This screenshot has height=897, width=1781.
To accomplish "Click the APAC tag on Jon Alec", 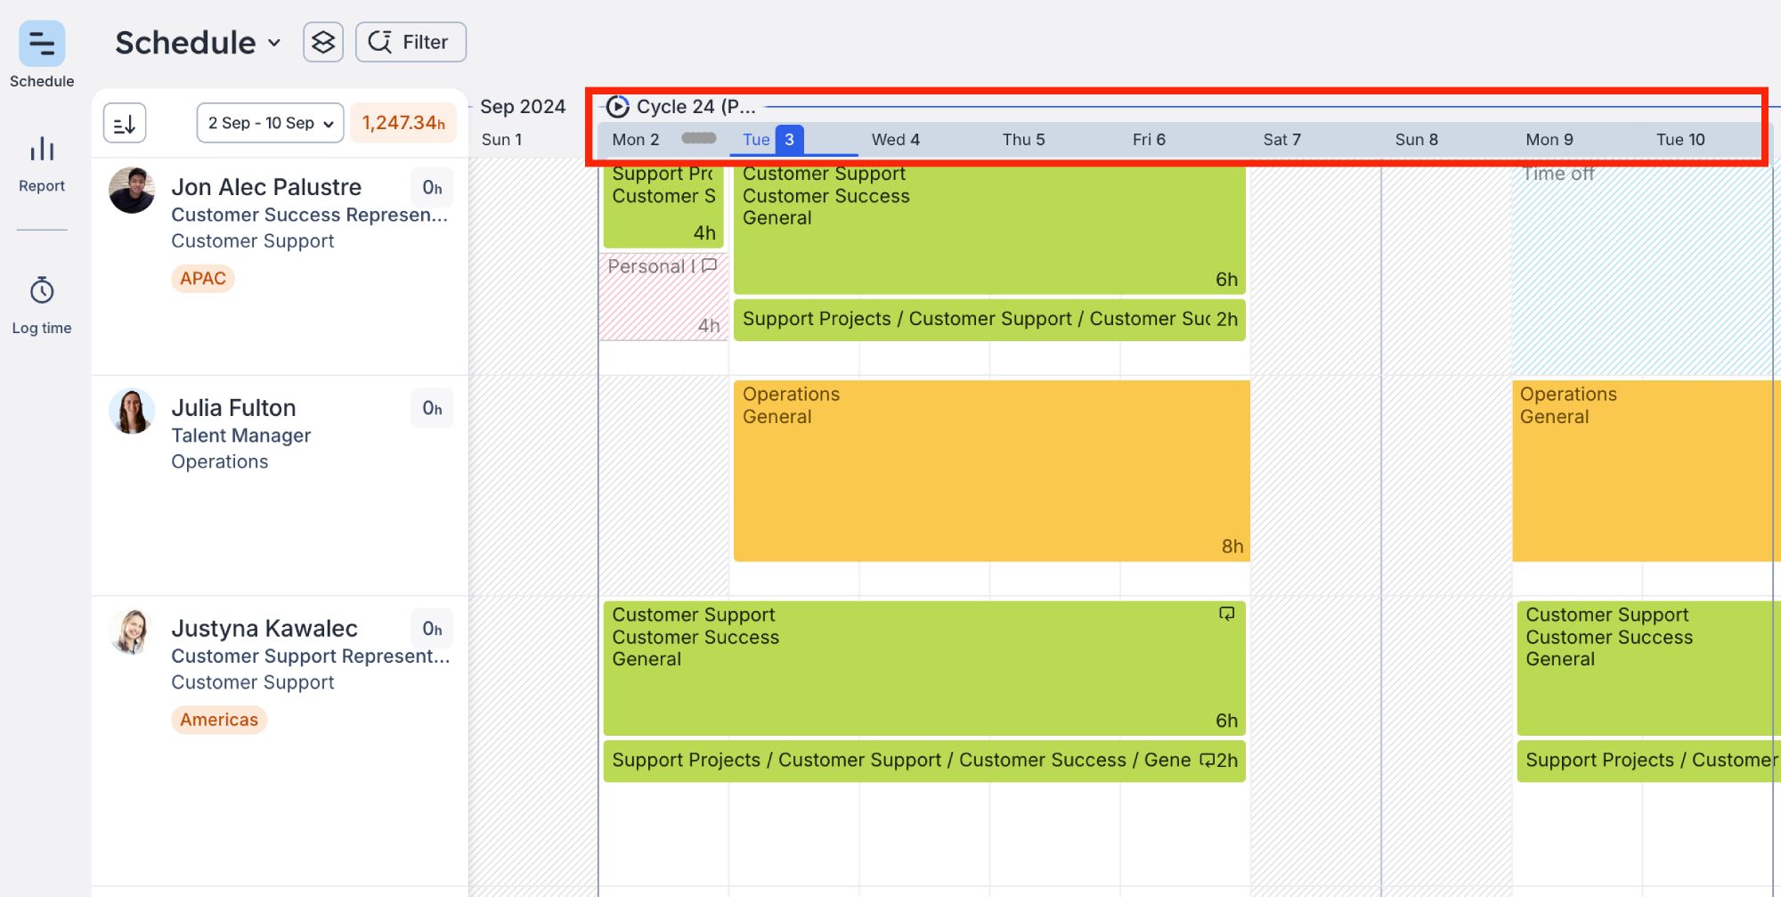I will 203,279.
